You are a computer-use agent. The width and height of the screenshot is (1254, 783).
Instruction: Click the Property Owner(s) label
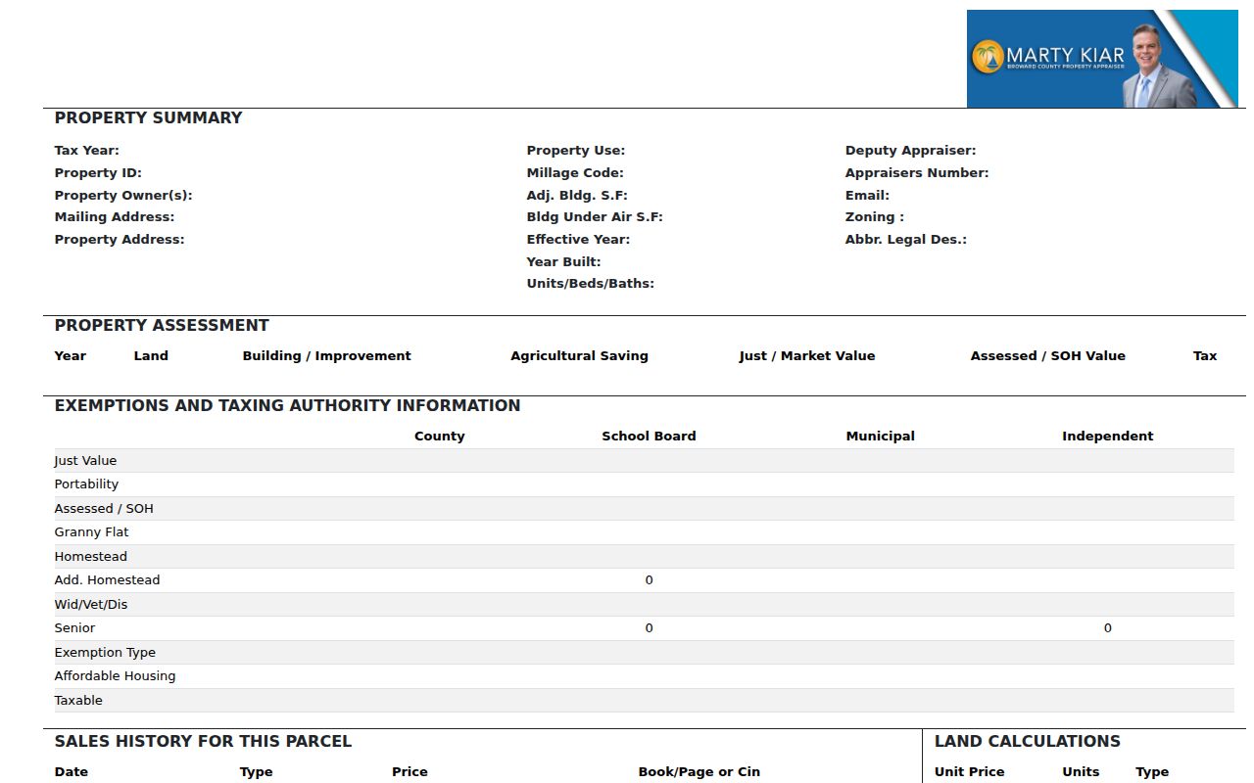pos(123,196)
